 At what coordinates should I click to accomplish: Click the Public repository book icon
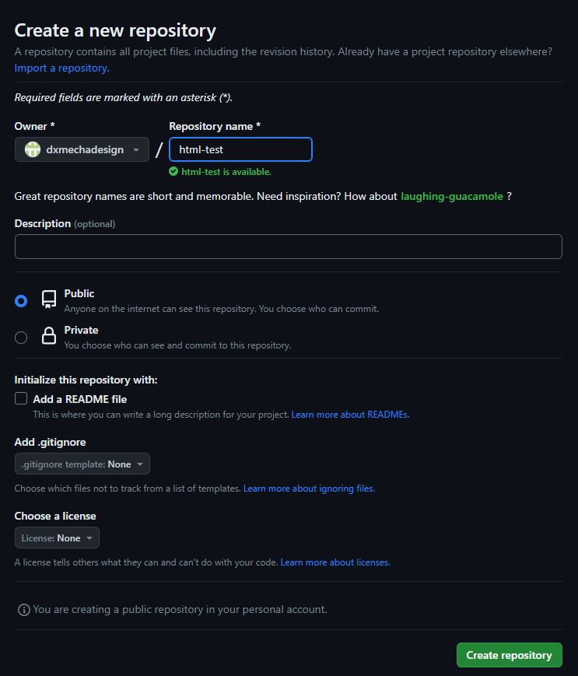coord(49,299)
